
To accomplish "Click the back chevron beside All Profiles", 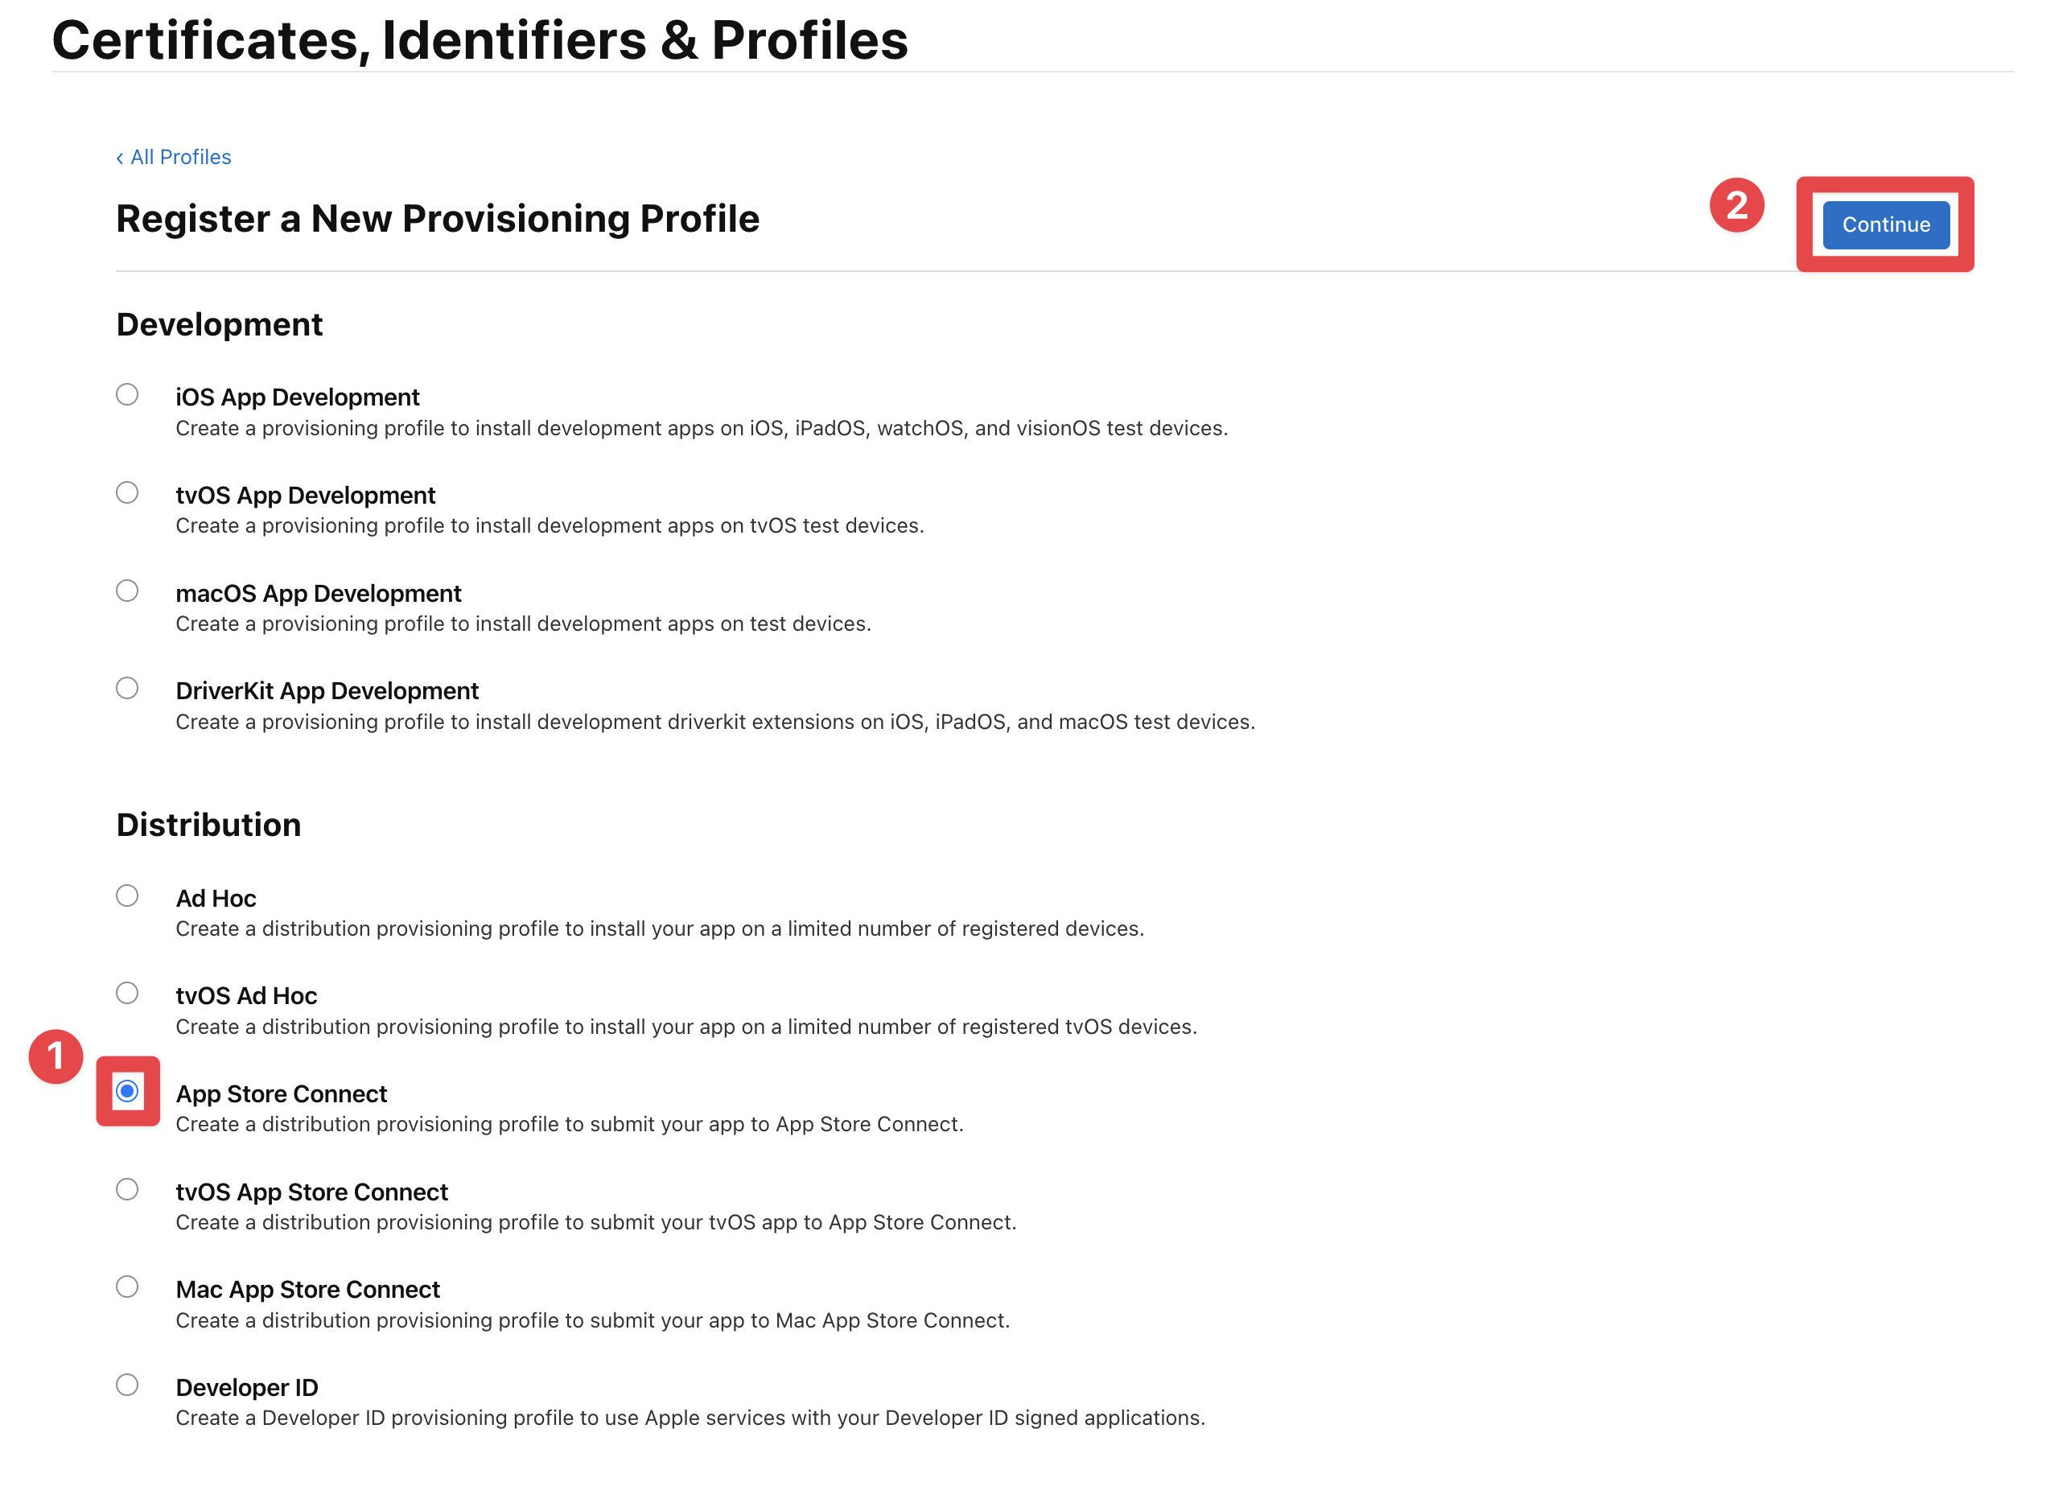I will tap(121, 156).
